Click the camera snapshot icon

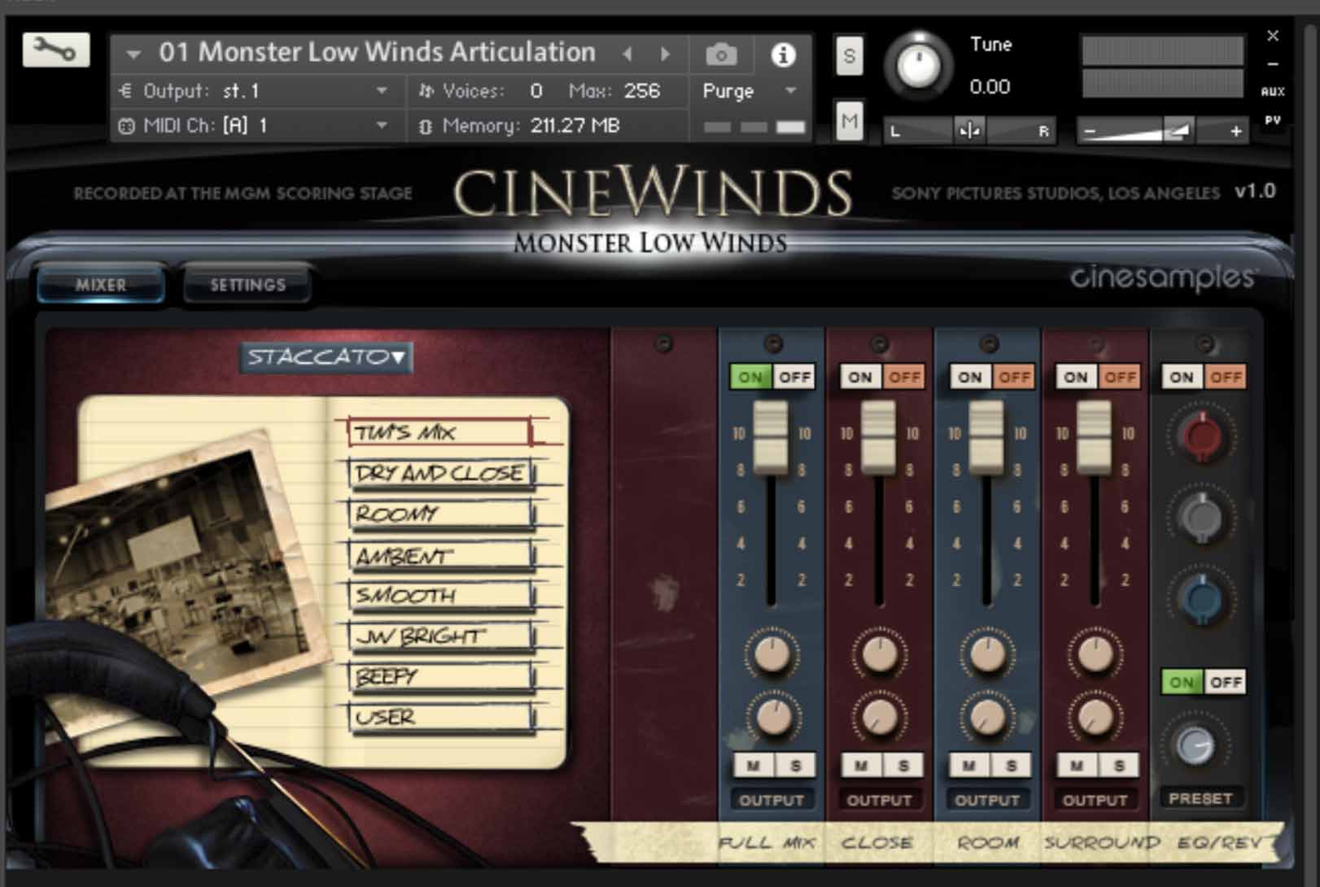point(719,52)
